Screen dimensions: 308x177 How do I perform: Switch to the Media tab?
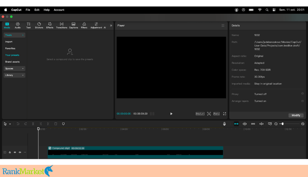pos(7,25)
